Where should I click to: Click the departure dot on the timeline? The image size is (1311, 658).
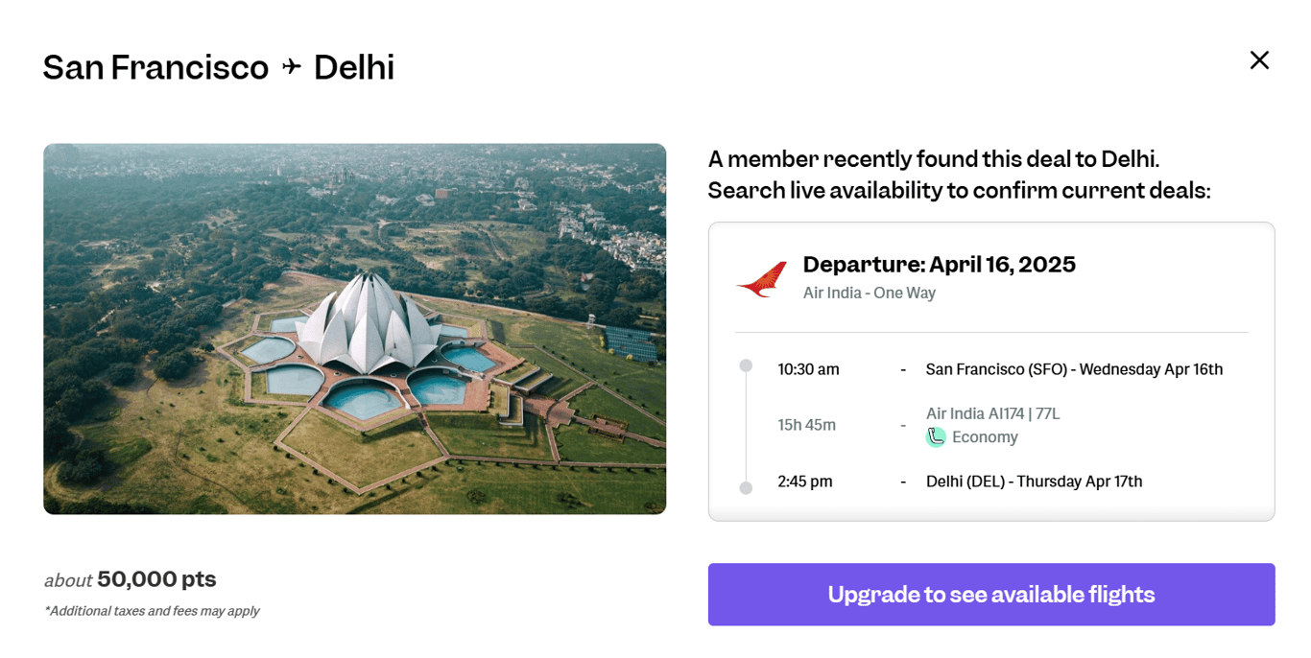pos(746,365)
